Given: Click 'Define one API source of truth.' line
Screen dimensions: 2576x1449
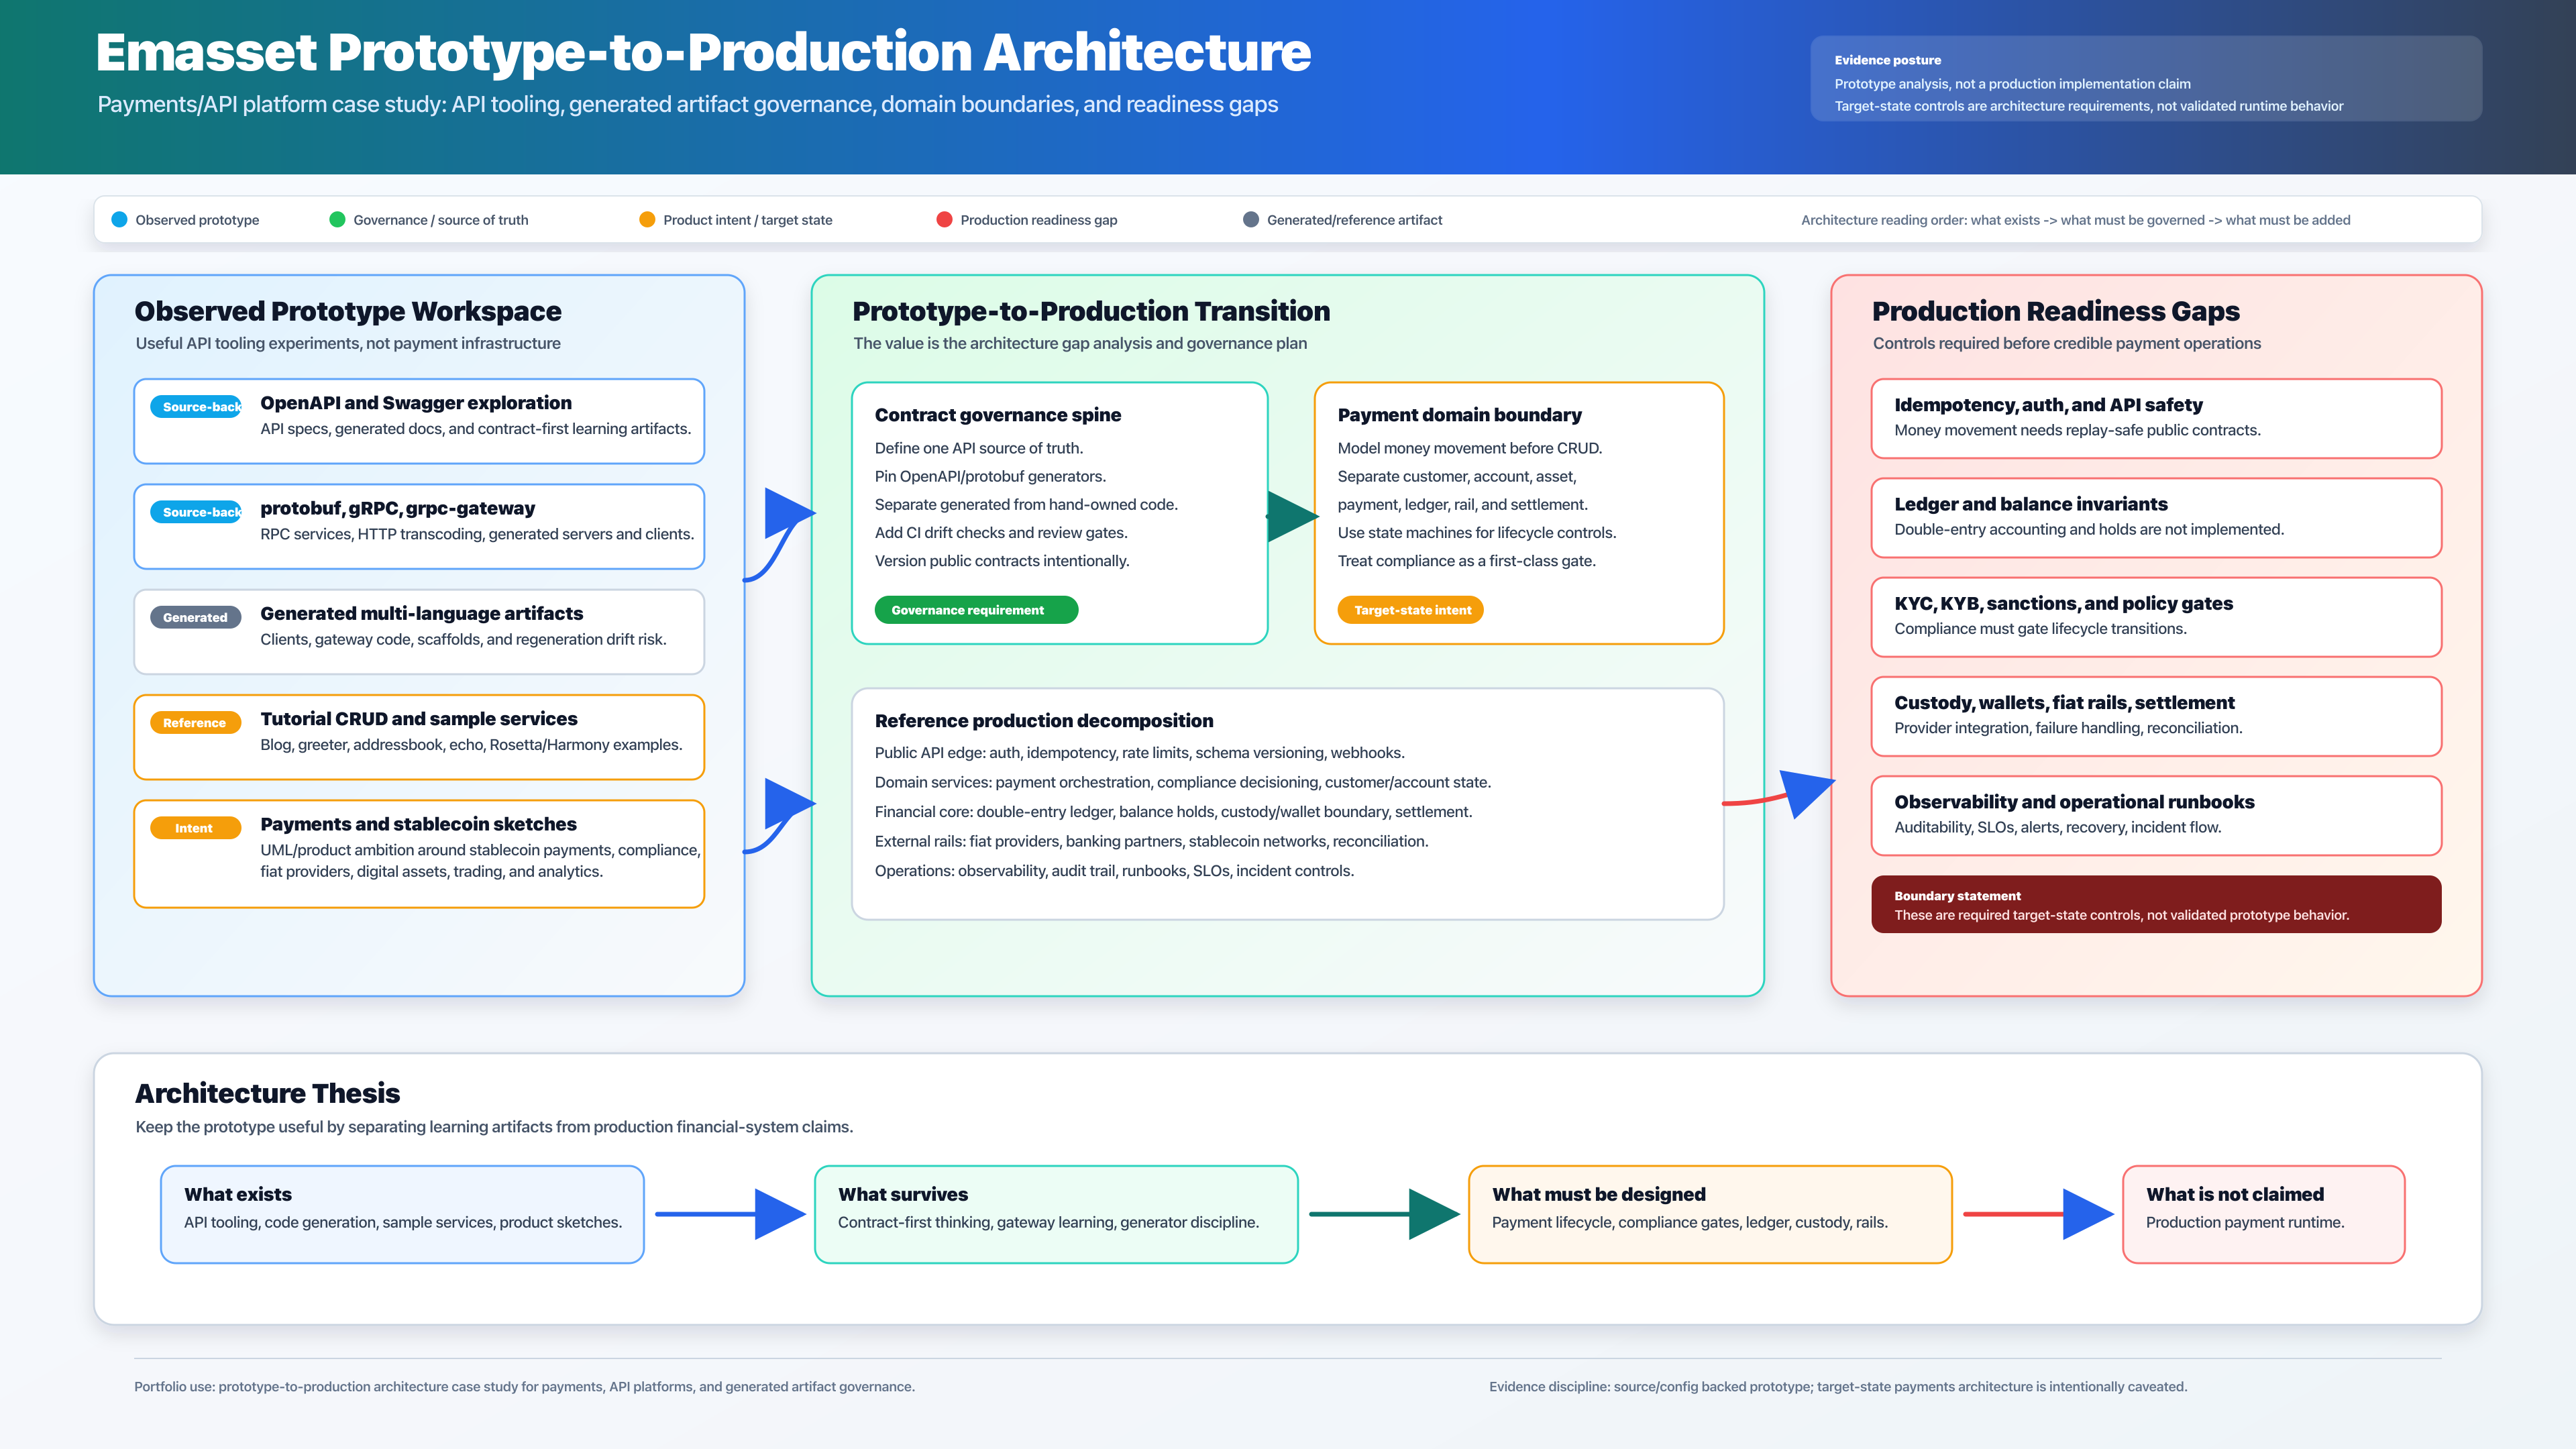Looking at the screenshot, I should tap(979, 448).
